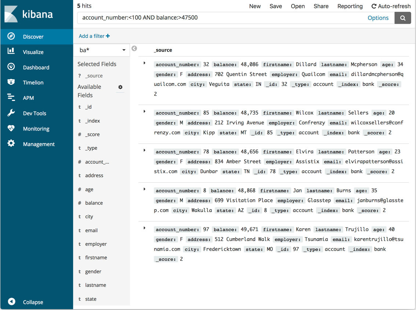Toggle Auto-refresh in the top bar

click(x=391, y=6)
